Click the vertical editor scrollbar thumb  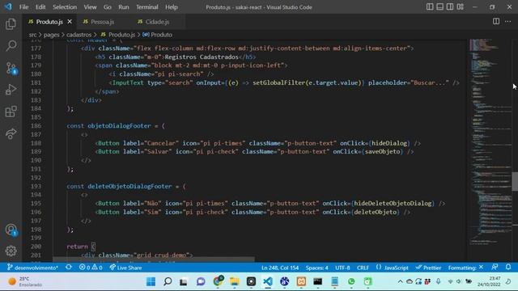(x=515, y=181)
